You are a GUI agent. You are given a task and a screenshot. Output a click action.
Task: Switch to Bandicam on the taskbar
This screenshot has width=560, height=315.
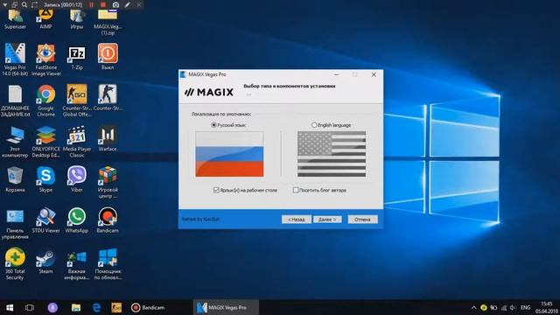point(148,307)
